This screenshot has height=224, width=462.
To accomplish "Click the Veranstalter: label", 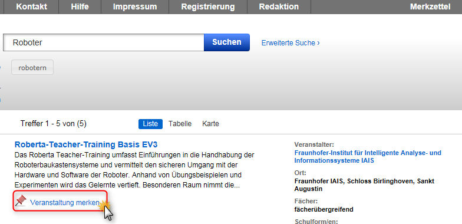I will pyautogui.click(x=314, y=144).
